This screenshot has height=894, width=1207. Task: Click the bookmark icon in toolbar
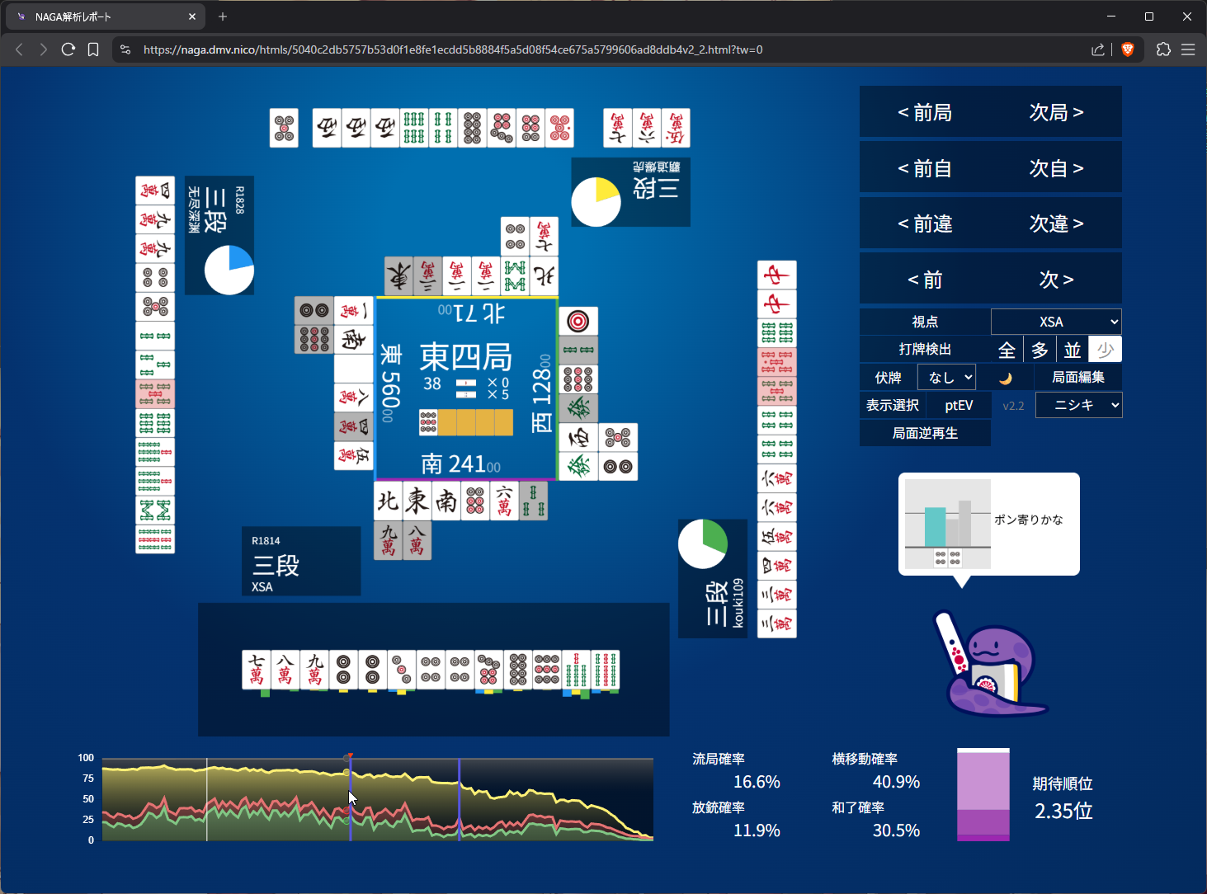click(93, 49)
